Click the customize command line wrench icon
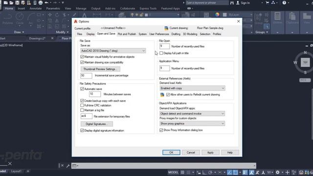Image resolution: width=313 pixels, height=176 pixels. point(68,166)
